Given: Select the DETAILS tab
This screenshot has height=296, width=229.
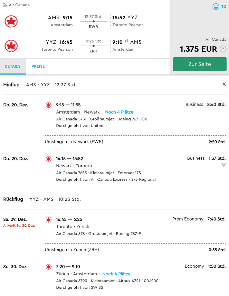Looking at the screenshot, I should (x=12, y=66).
